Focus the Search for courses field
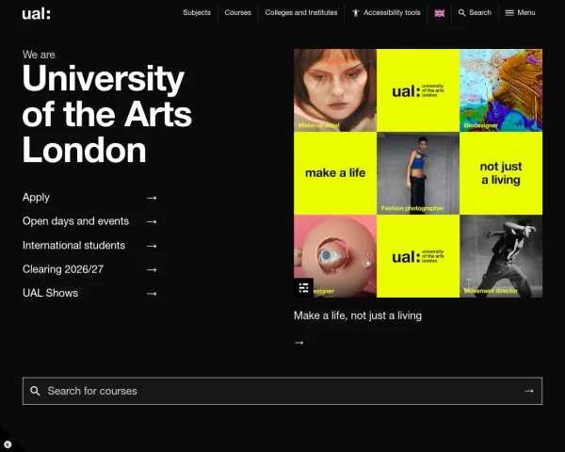The image size is (565, 452). (282, 391)
